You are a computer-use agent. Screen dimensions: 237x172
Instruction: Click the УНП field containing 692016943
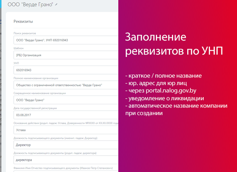pos(65,70)
